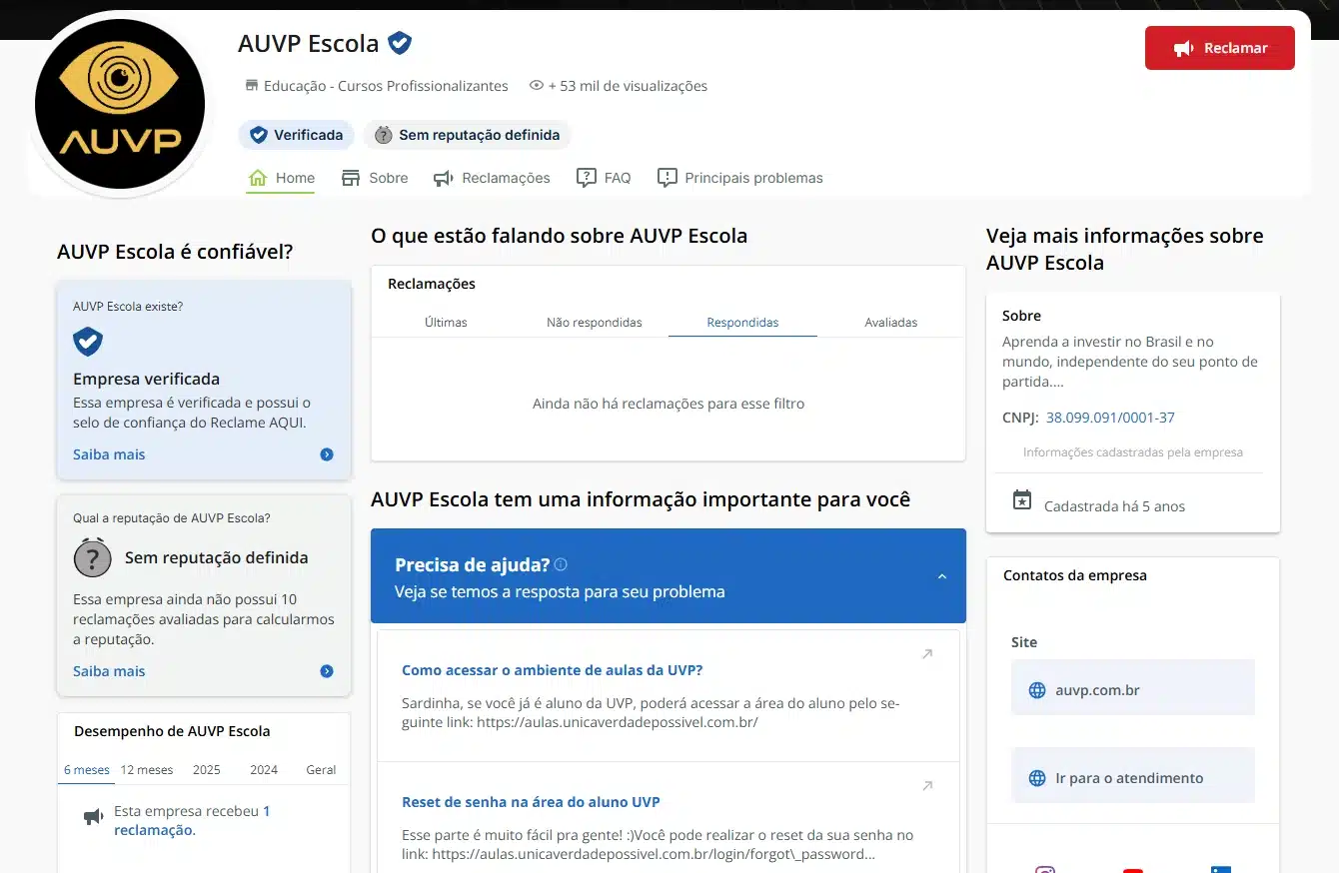Click info icon beside Precisa de ajuda
Screen dimensions: 1339x873
coord(561,564)
